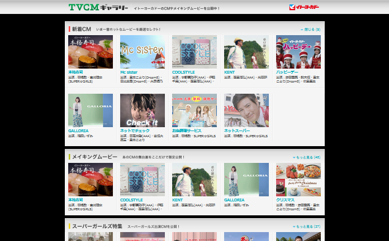Open the KENT thumbnail in メイキングムービー
Image resolution: width=389 pixels, height=241 pixels.
click(x=194, y=180)
